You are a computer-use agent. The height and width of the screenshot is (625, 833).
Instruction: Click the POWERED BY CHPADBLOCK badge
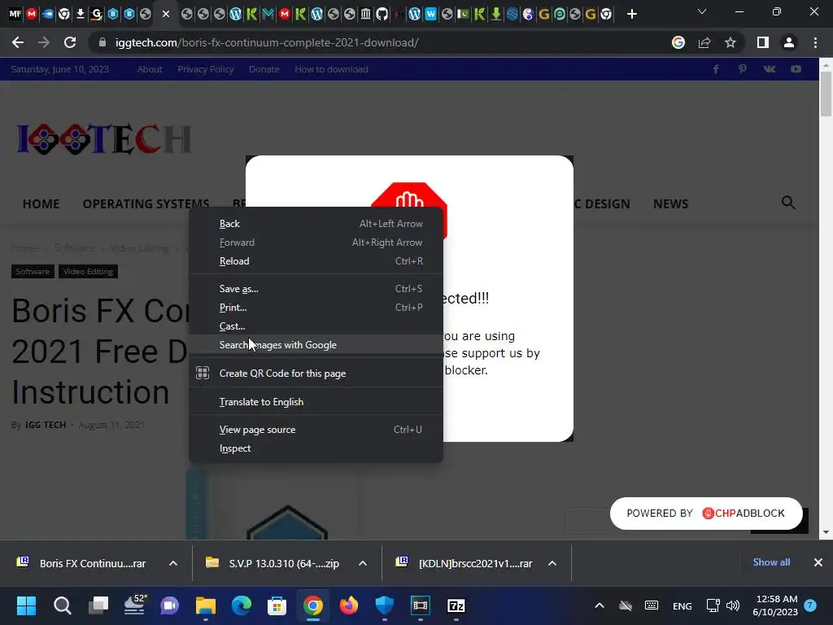(706, 514)
